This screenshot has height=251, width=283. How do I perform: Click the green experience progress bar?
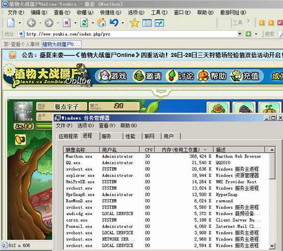click(44, 126)
